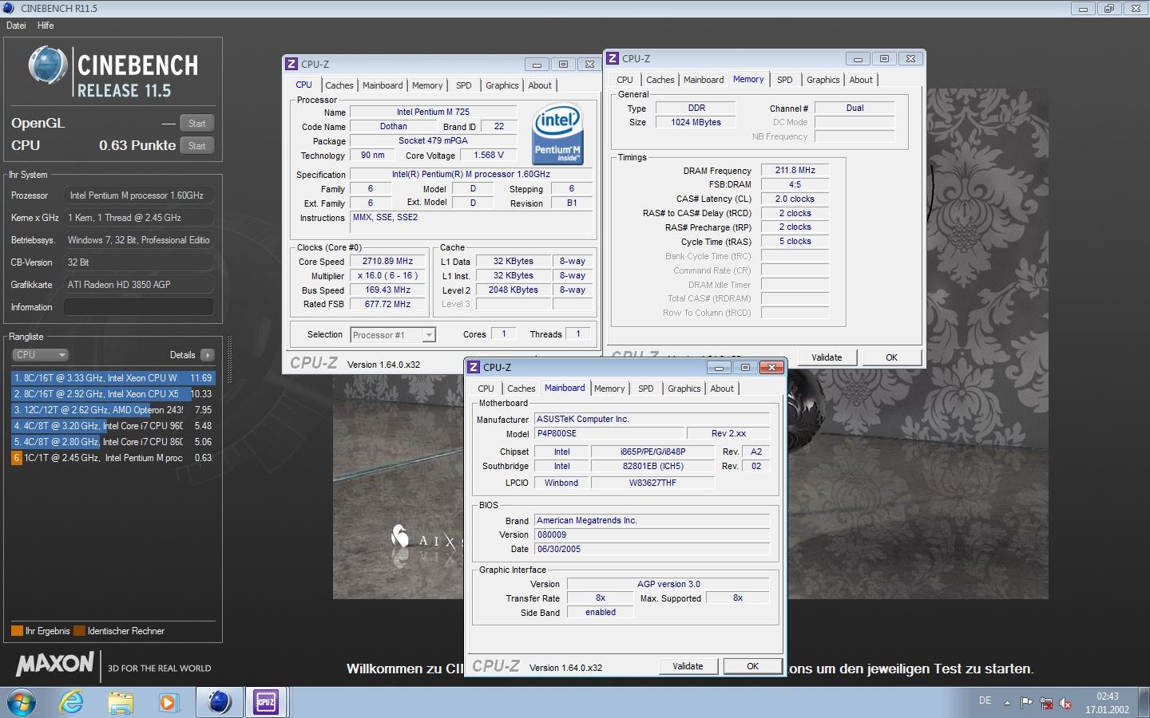Switch to Caches tab in Mainboard CPU-Z window
Screen dimensions: 1150x718
pyautogui.click(x=521, y=389)
